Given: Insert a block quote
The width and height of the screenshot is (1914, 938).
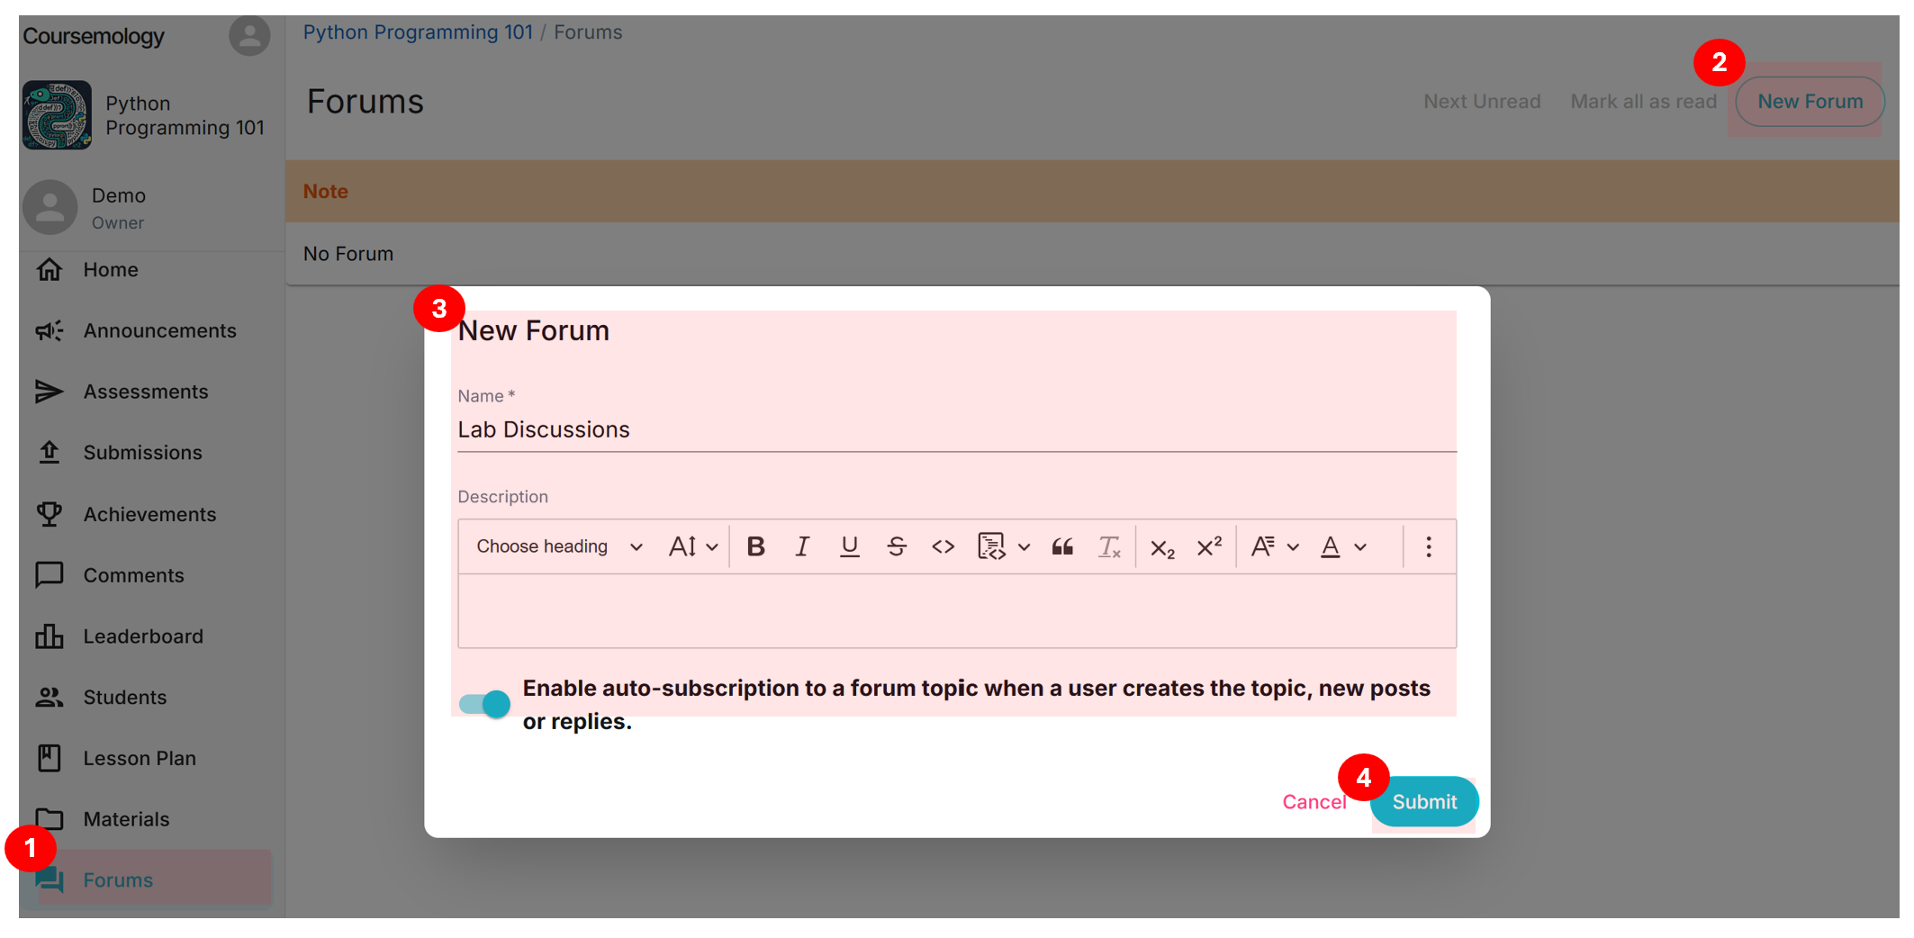Looking at the screenshot, I should click(1062, 546).
